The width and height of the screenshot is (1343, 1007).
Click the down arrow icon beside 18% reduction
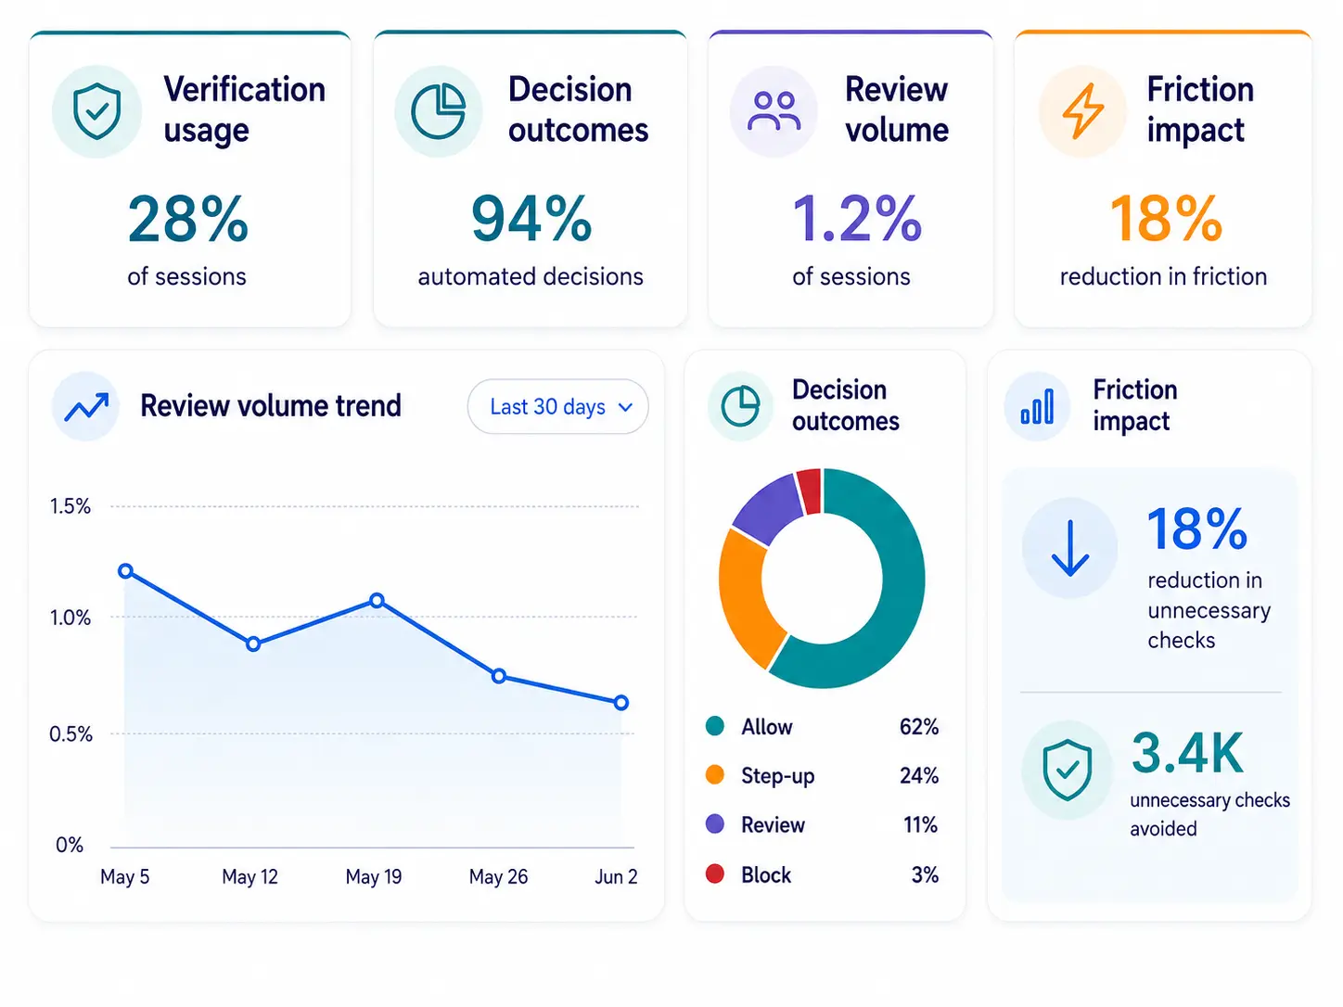point(1070,548)
